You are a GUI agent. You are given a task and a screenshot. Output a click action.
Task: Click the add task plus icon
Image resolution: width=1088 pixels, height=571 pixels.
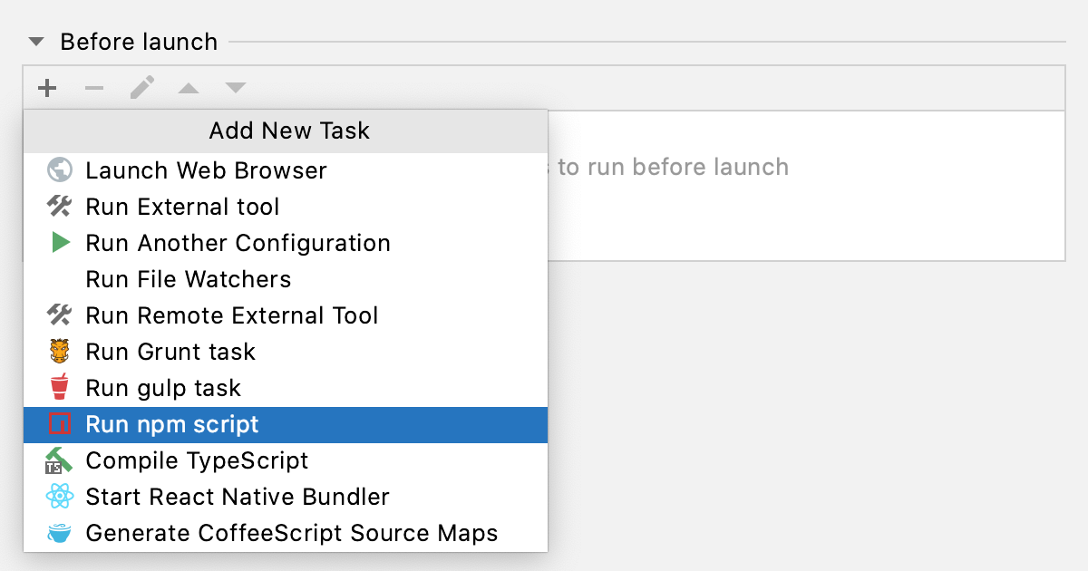pyautogui.click(x=47, y=88)
